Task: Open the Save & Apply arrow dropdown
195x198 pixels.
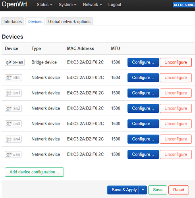Action: click(143, 190)
